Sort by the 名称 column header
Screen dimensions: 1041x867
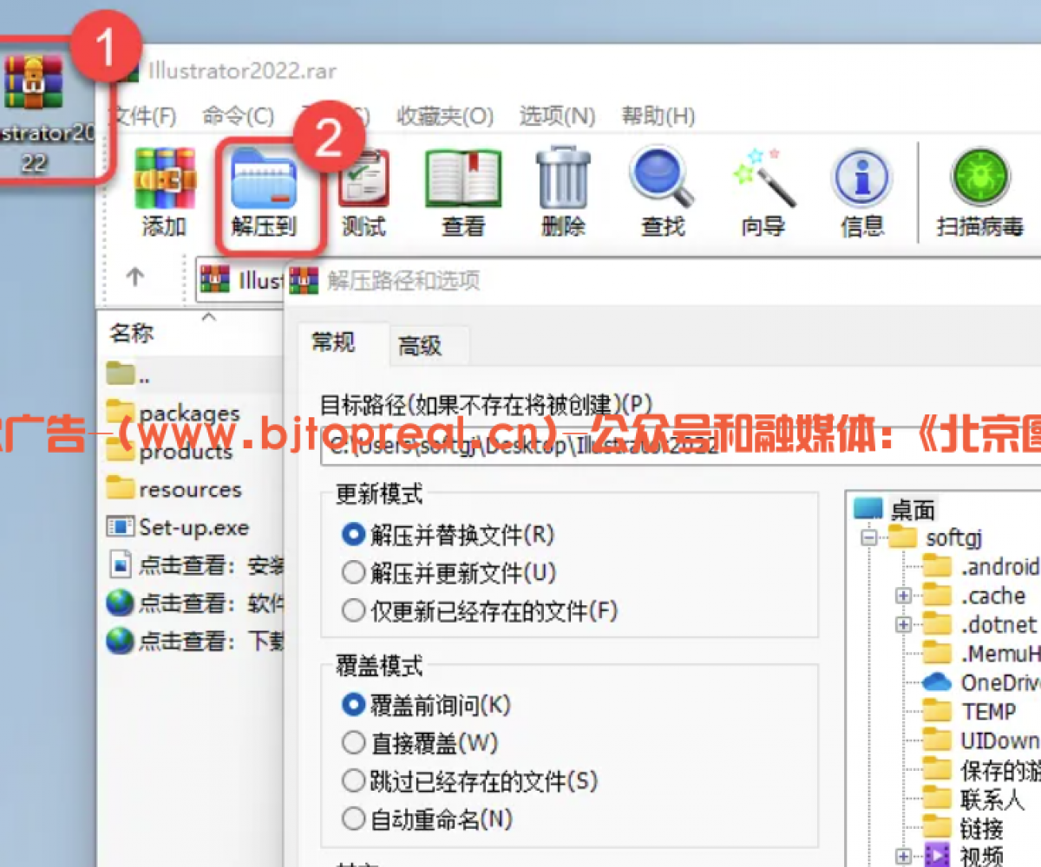coord(132,333)
